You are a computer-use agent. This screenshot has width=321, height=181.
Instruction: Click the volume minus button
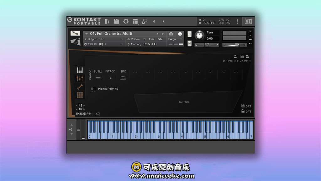point(224,45)
